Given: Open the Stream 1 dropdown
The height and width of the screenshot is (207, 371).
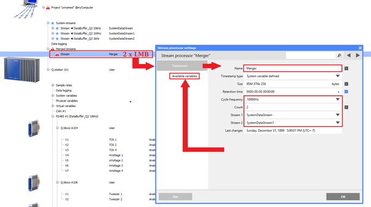Looking at the screenshot, I should pos(338,115).
